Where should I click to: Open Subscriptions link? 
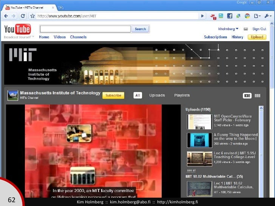(x=215, y=37)
